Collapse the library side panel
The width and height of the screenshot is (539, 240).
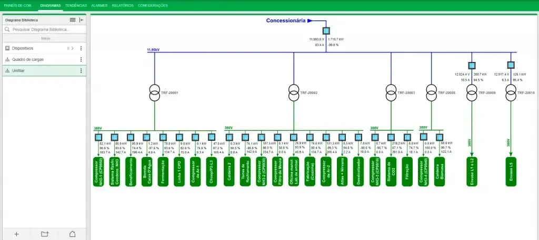coord(82,20)
